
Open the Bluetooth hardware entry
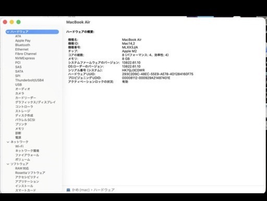pos(22,45)
